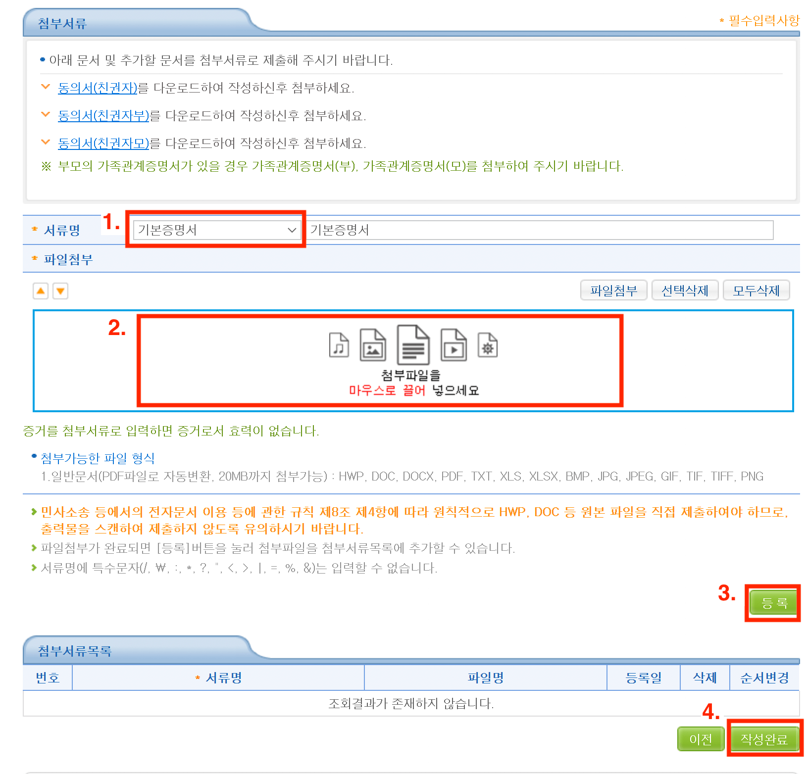Click the image file icon in drop area
807x774 pixels.
[373, 344]
